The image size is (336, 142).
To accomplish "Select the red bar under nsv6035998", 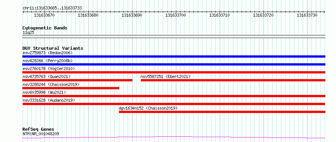I will point(174,96).
